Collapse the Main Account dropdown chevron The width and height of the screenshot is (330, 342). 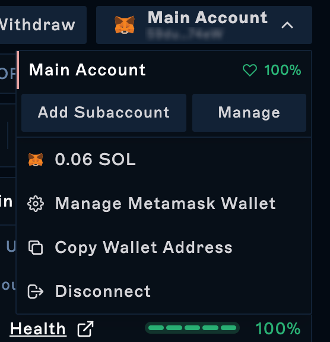[287, 25]
